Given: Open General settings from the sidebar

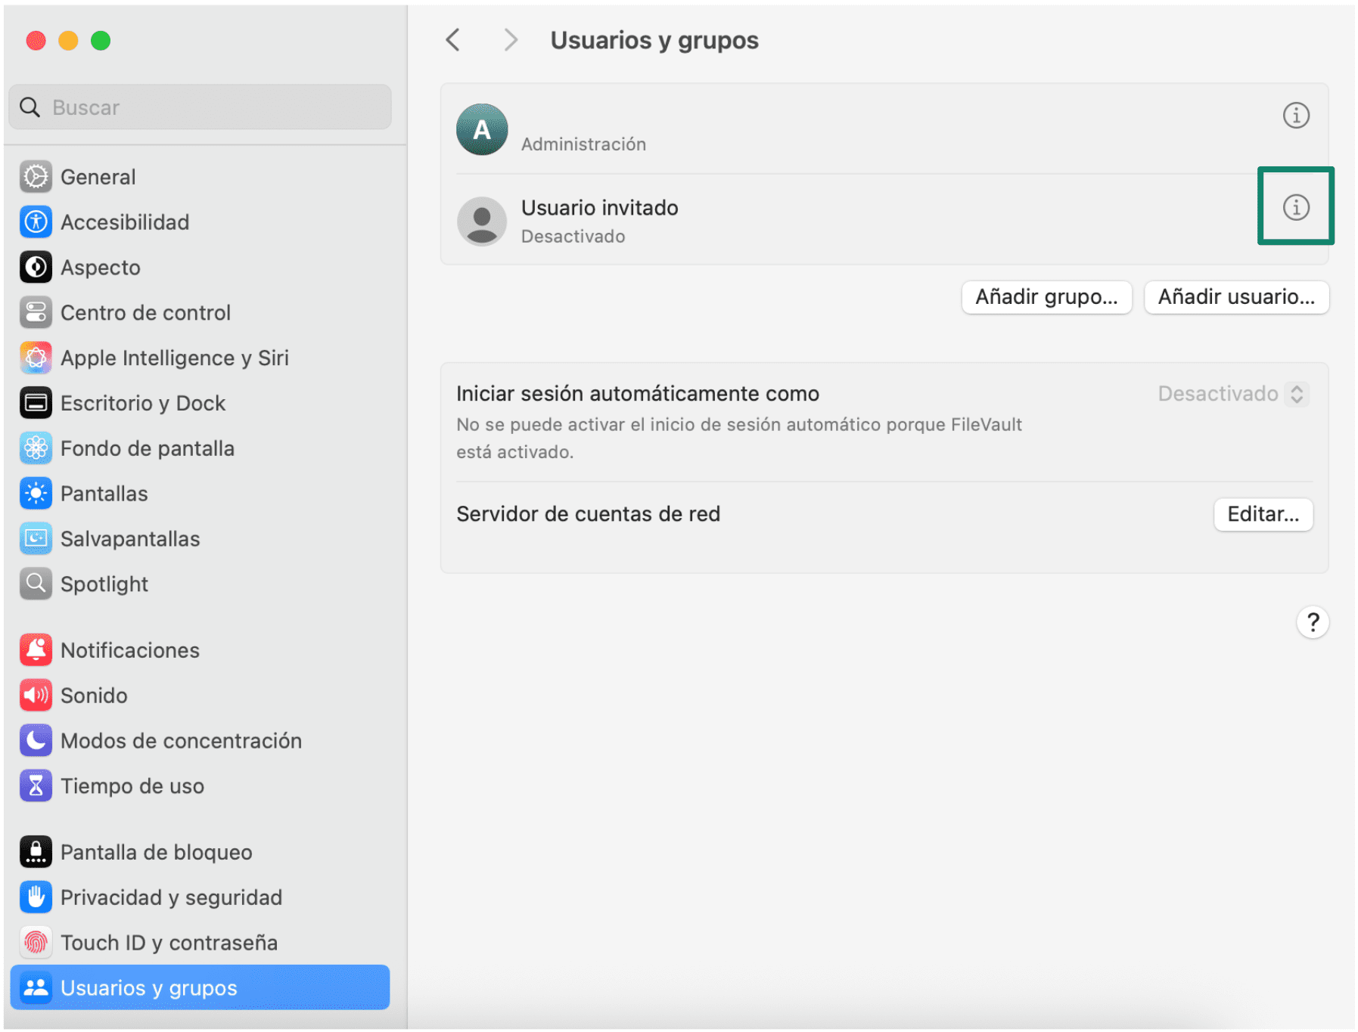Looking at the screenshot, I should (98, 176).
